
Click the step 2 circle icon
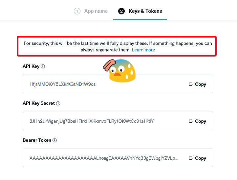coord(121,11)
